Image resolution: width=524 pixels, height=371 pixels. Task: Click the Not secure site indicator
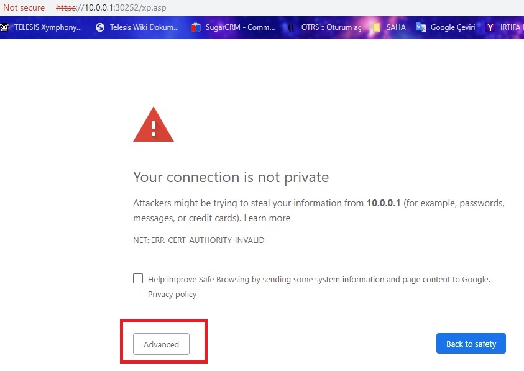click(24, 8)
